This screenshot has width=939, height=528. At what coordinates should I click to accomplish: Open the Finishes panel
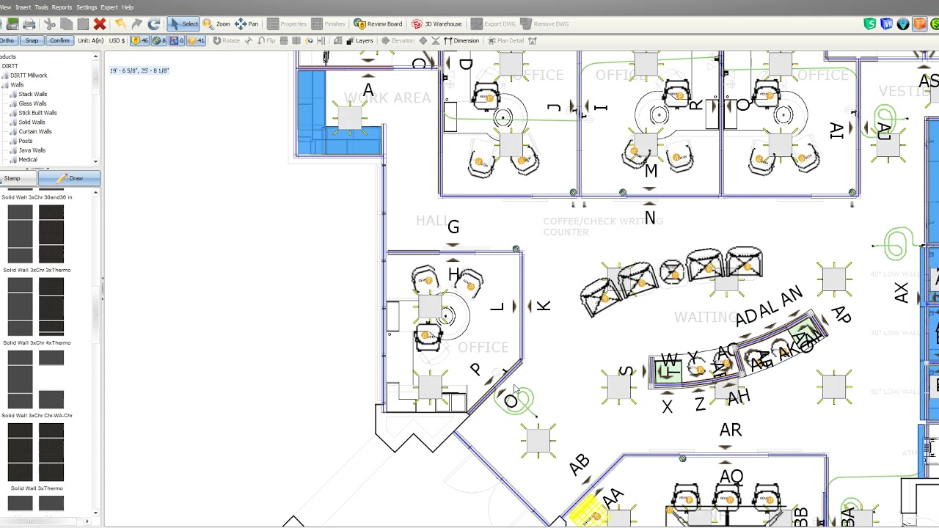(328, 24)
